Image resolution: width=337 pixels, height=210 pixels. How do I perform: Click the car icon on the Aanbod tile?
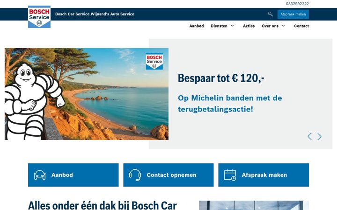40,175
